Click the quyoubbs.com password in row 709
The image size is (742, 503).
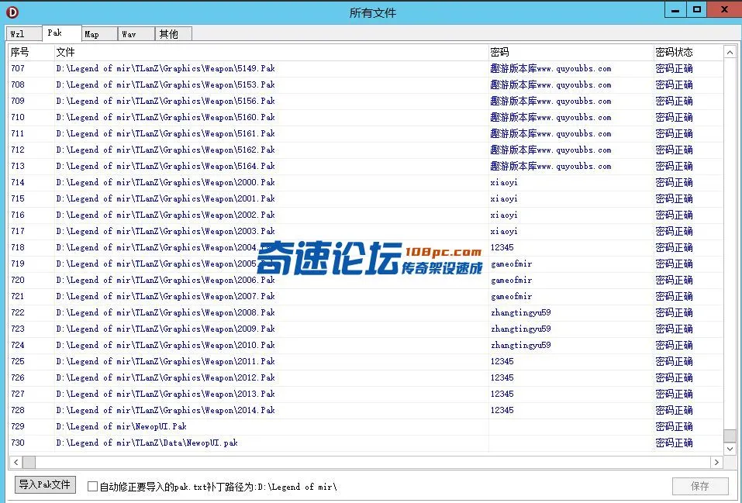click(x=550, y=102)
